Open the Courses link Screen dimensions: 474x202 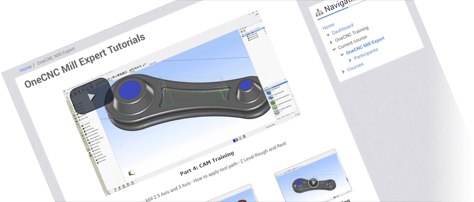pyautogui.click(x=355, y=67)
